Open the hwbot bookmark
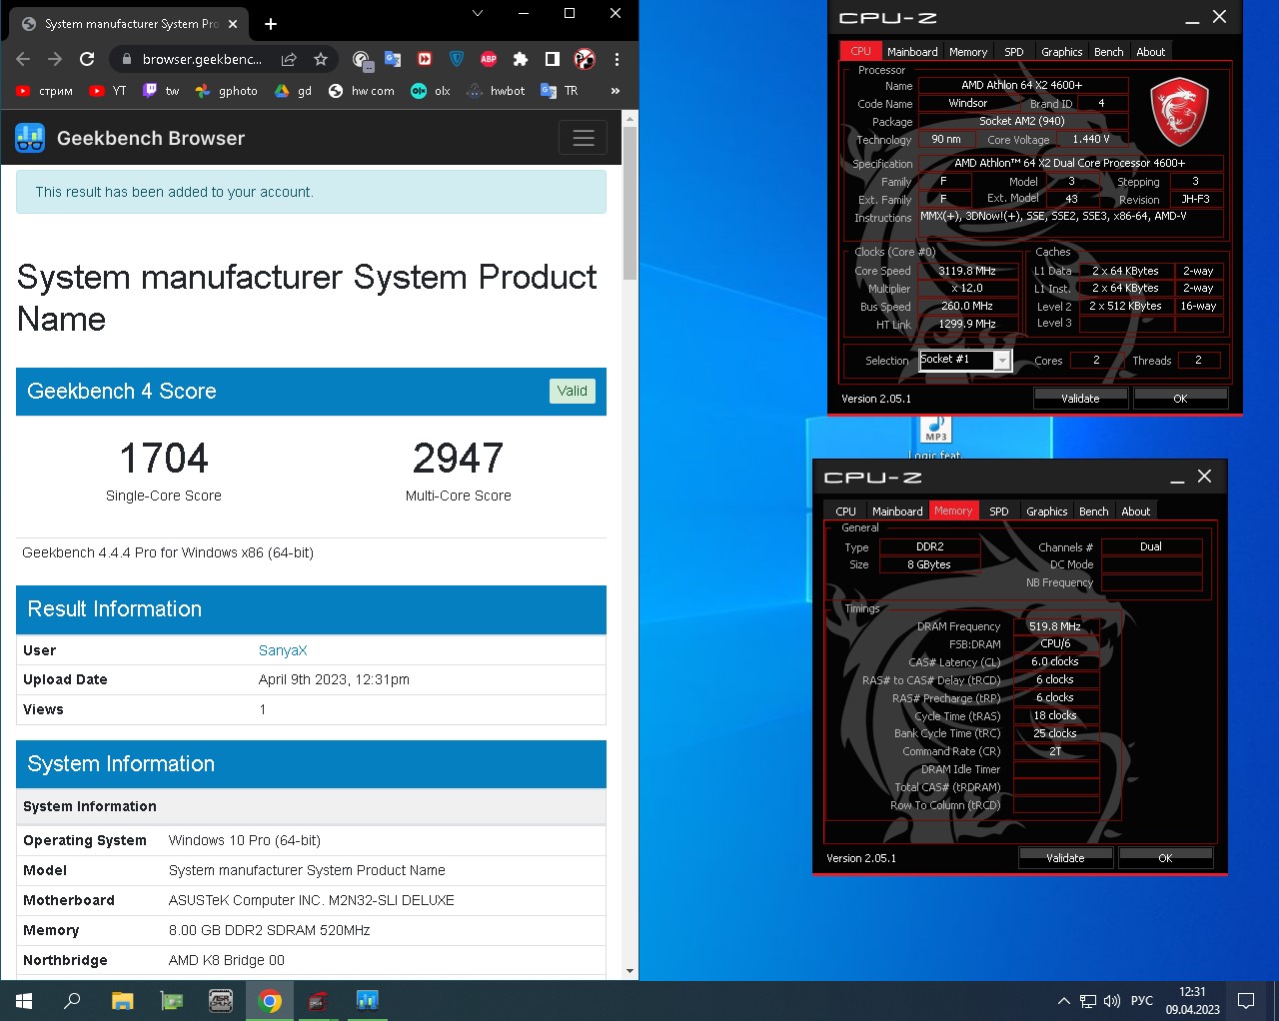Viewport: 1279px width, 1021px height. click(496, 91)
